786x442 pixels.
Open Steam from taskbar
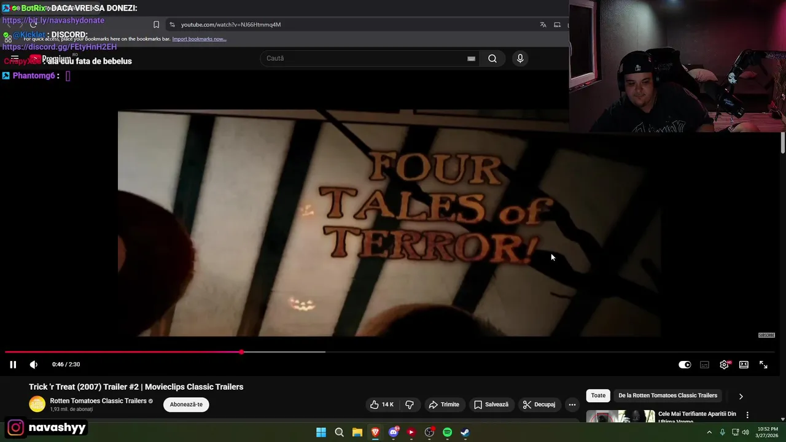pos(465,432)
